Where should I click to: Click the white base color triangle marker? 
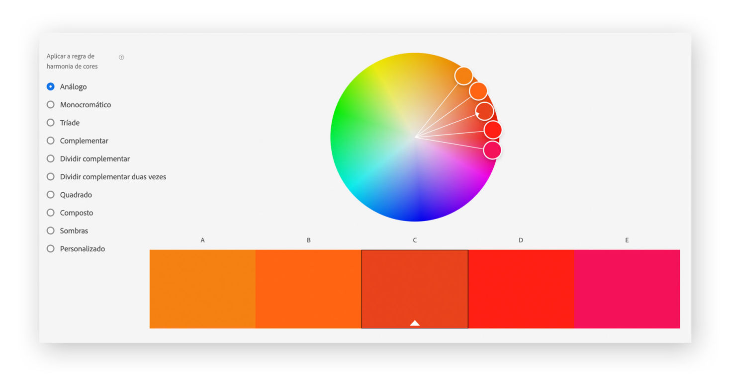(x=415, y=323)
